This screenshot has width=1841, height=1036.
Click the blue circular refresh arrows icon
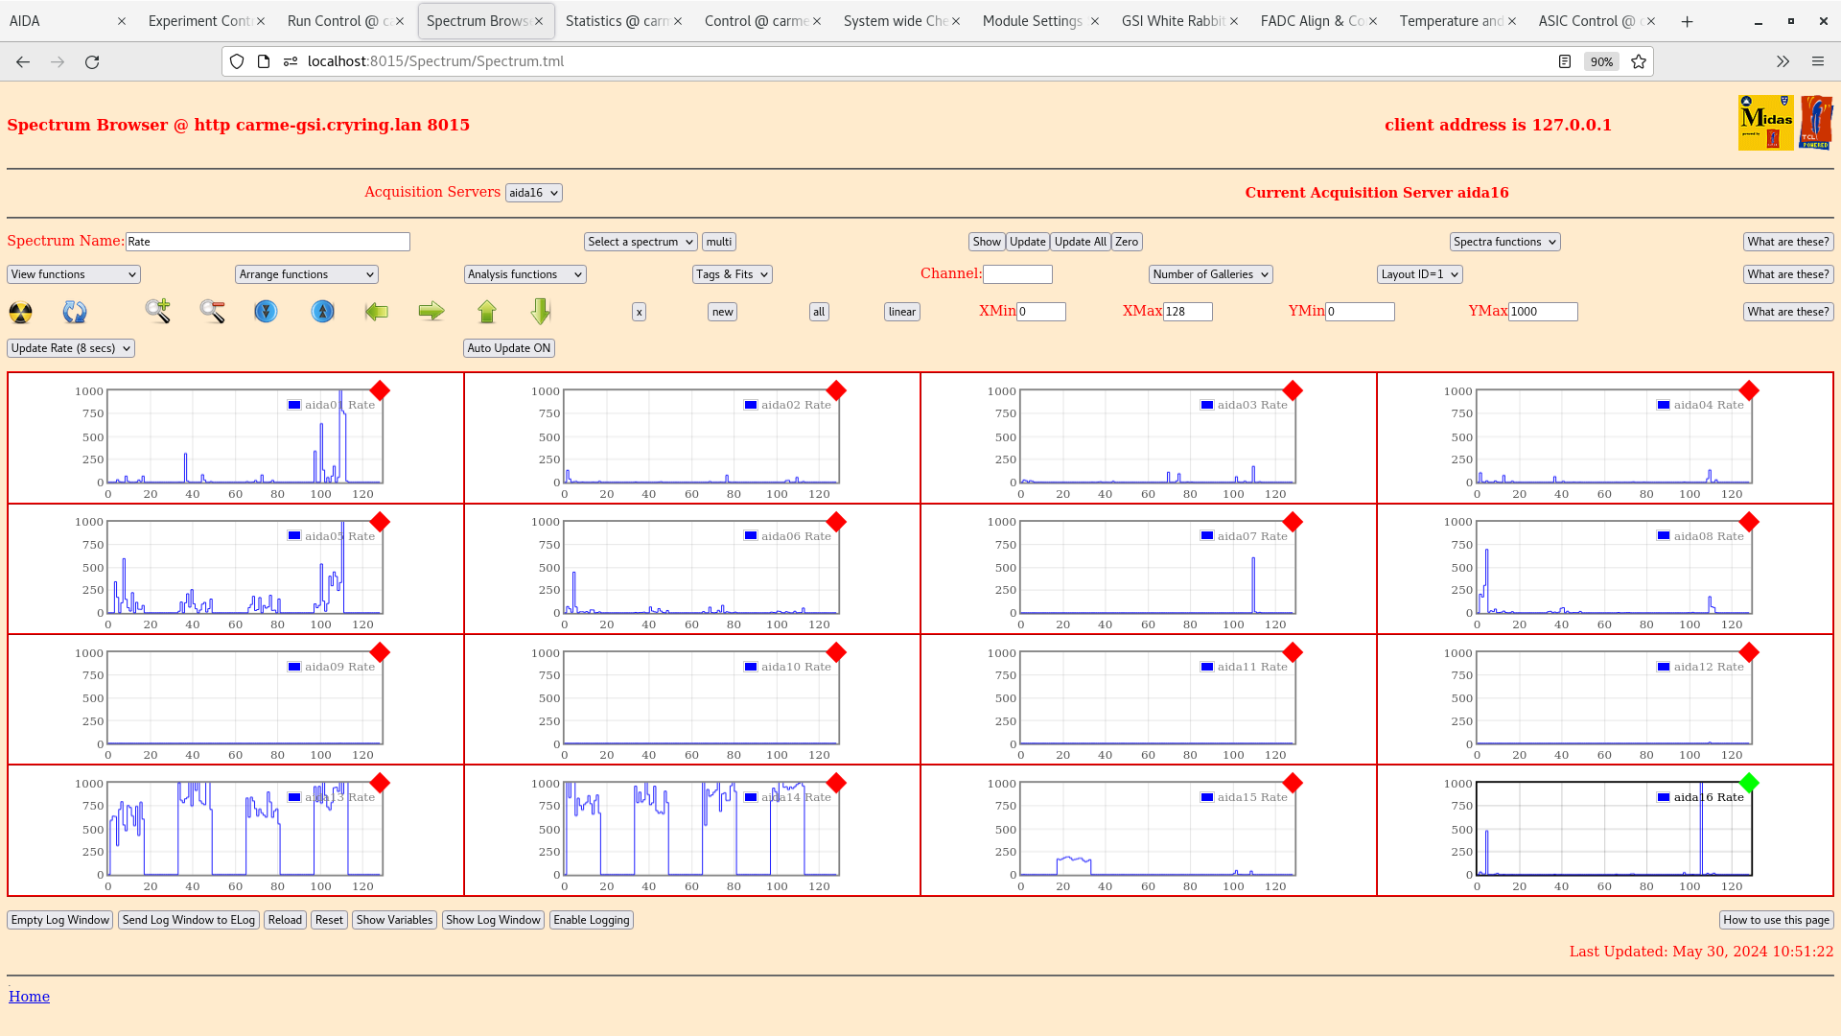[x=75, y=312]
